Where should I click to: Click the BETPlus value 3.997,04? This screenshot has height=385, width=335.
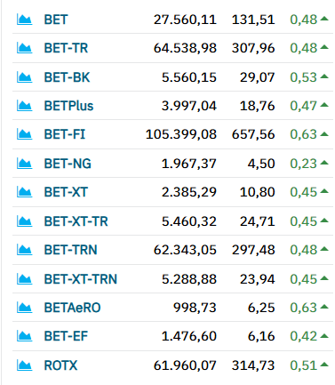tap(189, 106)
